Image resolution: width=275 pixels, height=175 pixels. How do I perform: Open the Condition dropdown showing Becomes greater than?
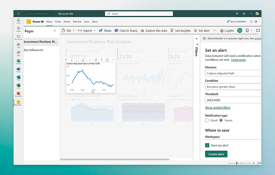[x=233, y=87]
